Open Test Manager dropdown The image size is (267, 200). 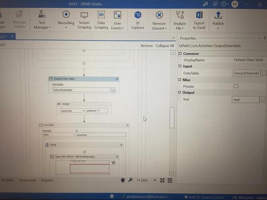[x=42, y=20]
